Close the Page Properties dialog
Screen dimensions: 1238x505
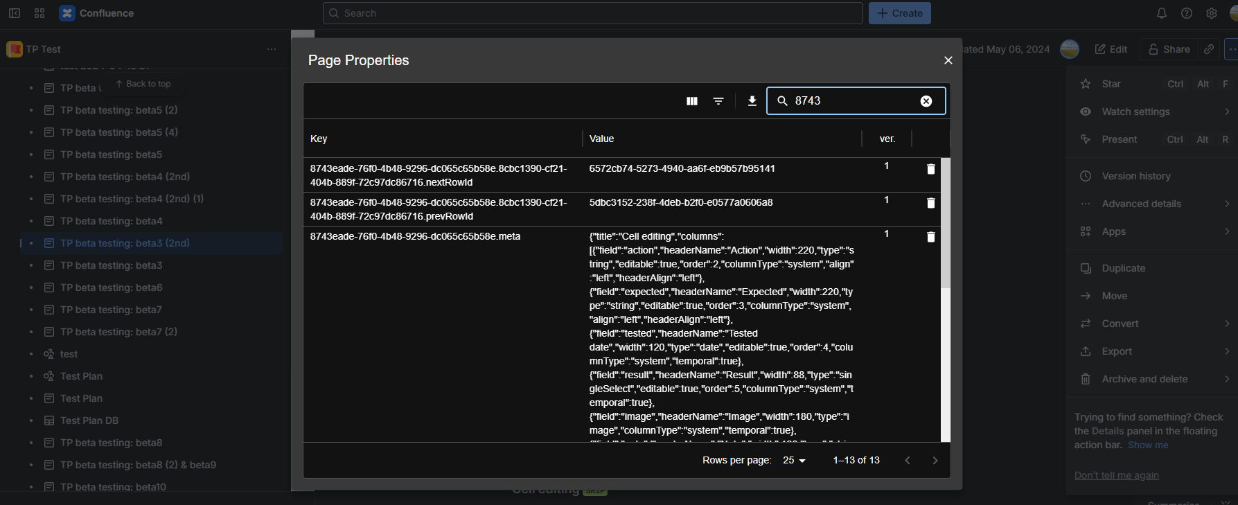(x=948, y=60)
